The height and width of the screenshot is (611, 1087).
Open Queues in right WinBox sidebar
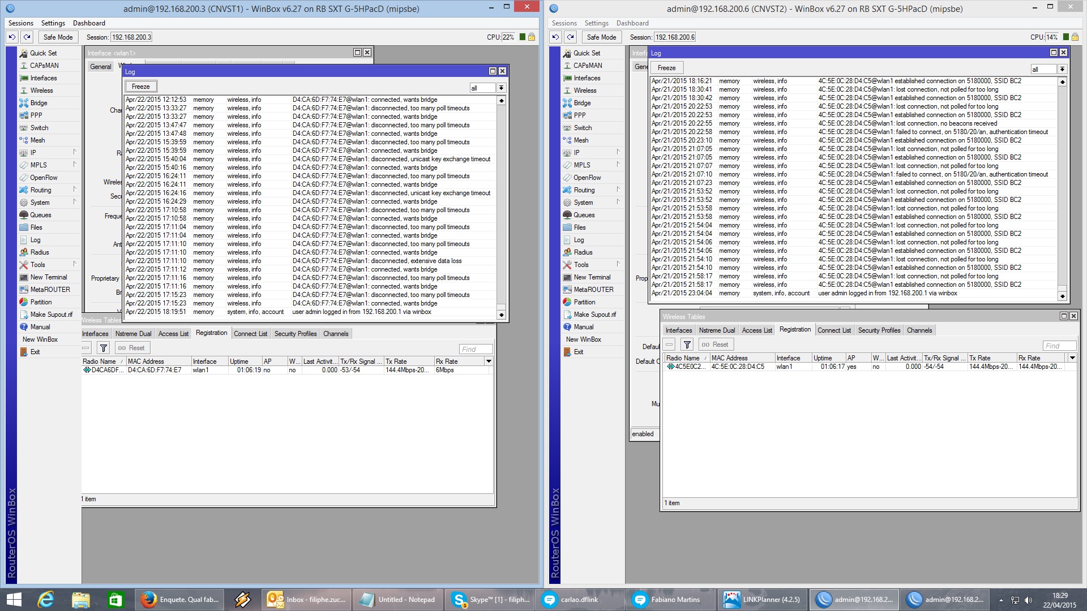[584, 215]
